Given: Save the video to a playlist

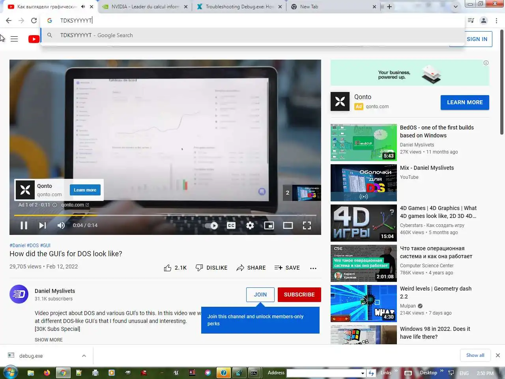Looking at the screenshot, I should coord(287,268).
